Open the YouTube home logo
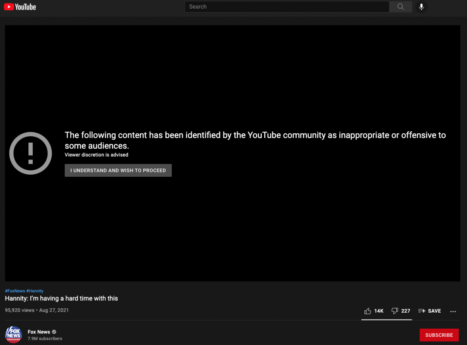 click(20, 7)
